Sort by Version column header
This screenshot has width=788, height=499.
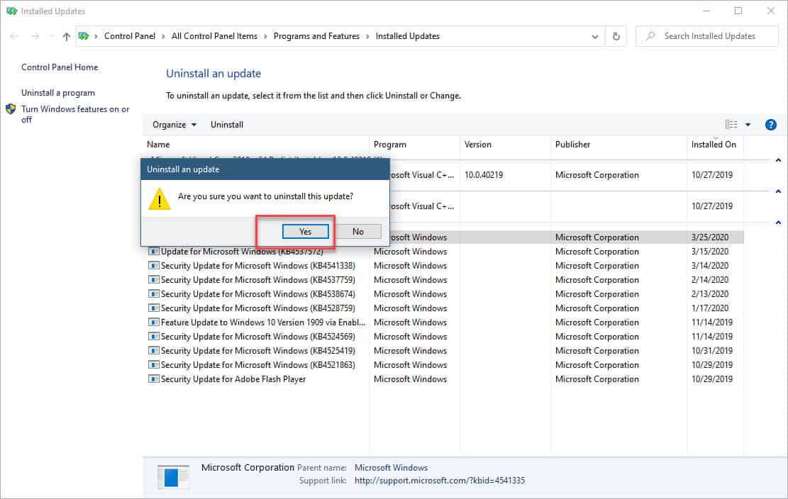click(x=505, y=145)
